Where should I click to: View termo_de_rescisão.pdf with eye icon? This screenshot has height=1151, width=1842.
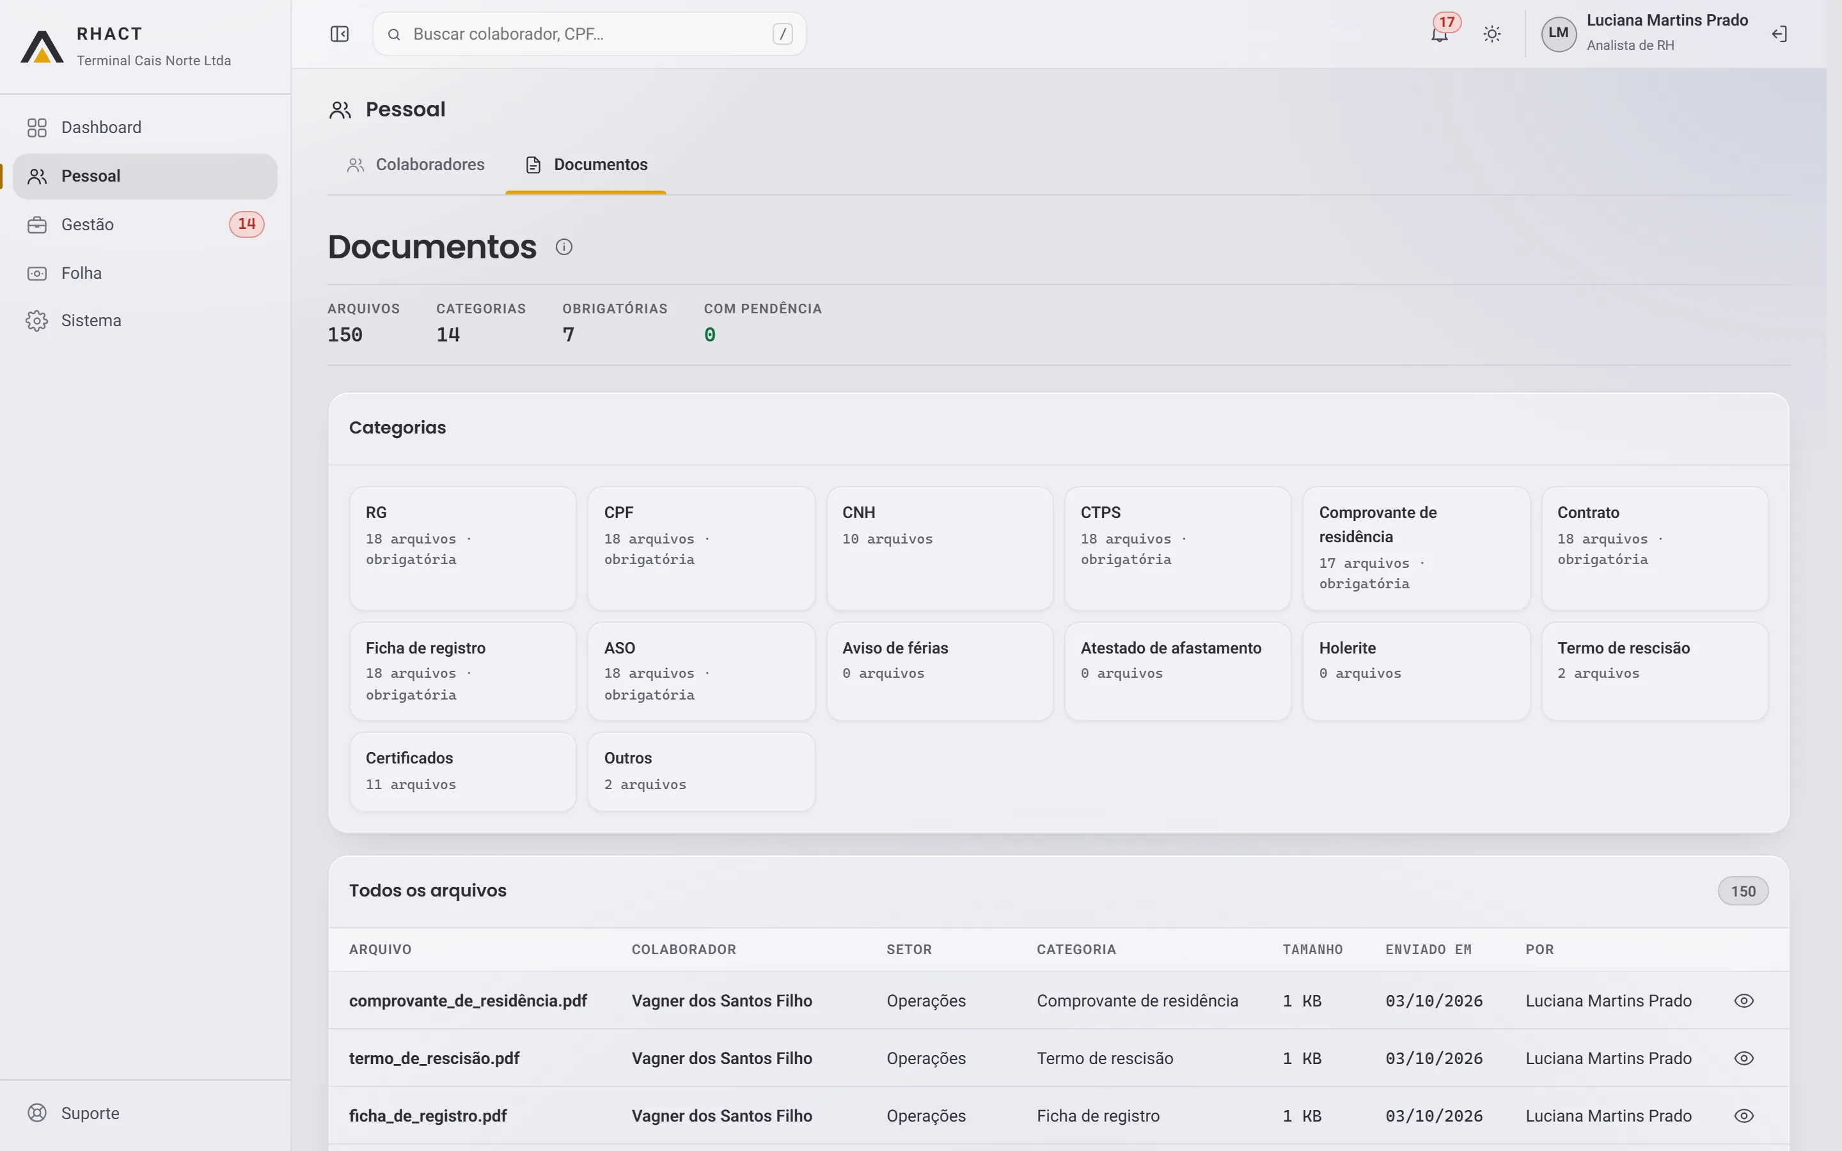coord(1743,1058)
